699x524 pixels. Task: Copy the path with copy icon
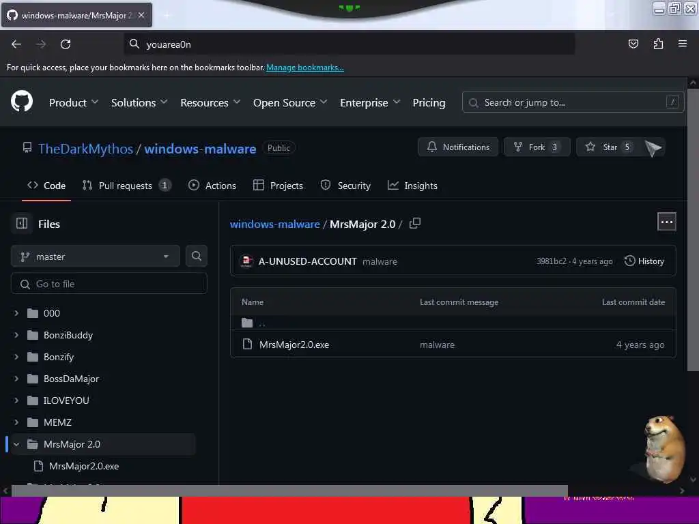[x=415, y=223]
